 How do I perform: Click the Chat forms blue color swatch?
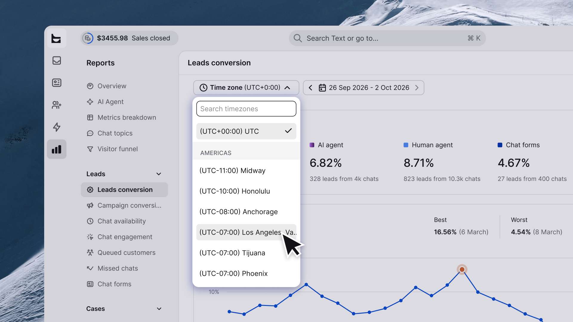(x=500, y=145)
